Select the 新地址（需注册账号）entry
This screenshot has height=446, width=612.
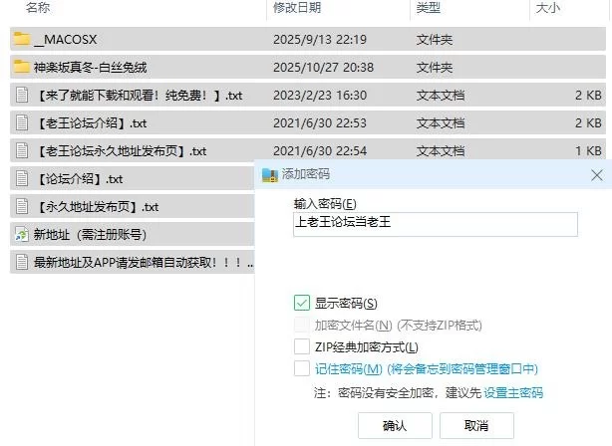pyautogui.click(x=90, y=235)
